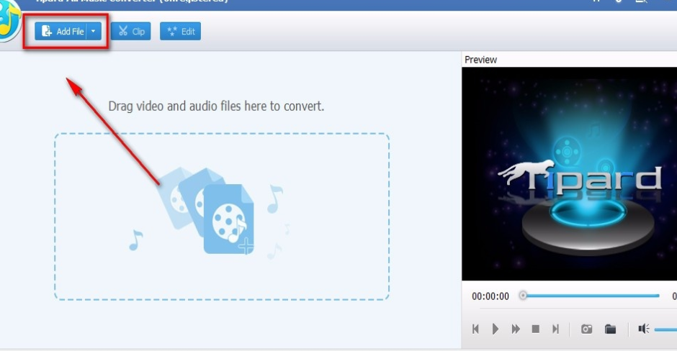Click the preview seek progress slider
Screen dimensions: 677x351
tap(591, 296)
